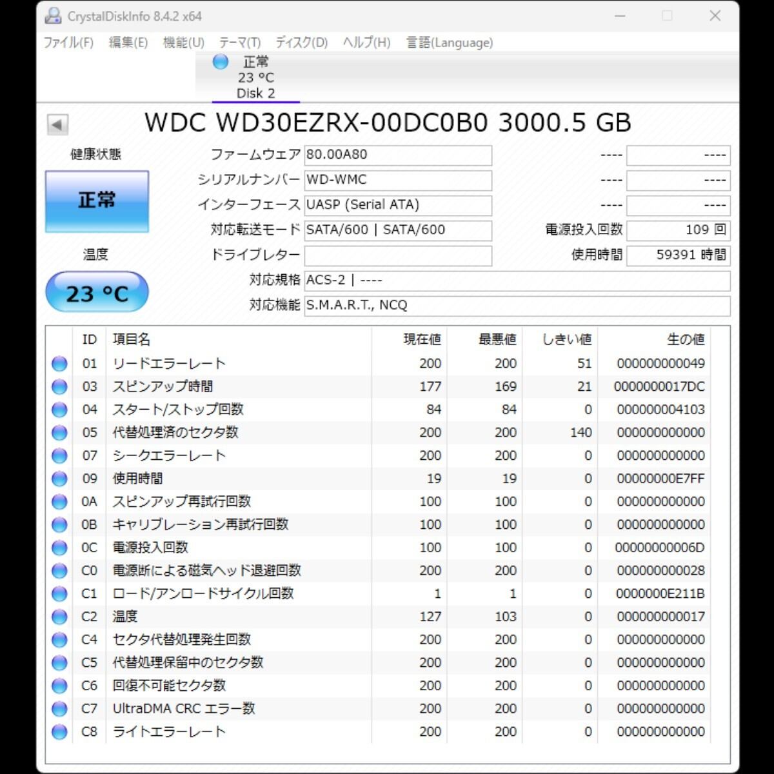Screen dimensions: 774x774
Task: Open the ヘルプ(H) menu
Action: [x=366, y=43]
